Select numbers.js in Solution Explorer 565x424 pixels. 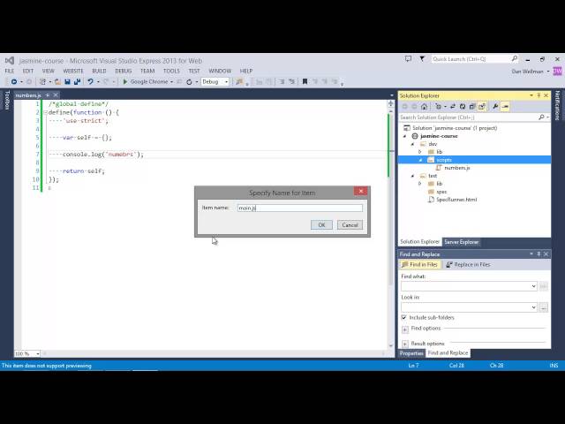click(x=457, y=168)
